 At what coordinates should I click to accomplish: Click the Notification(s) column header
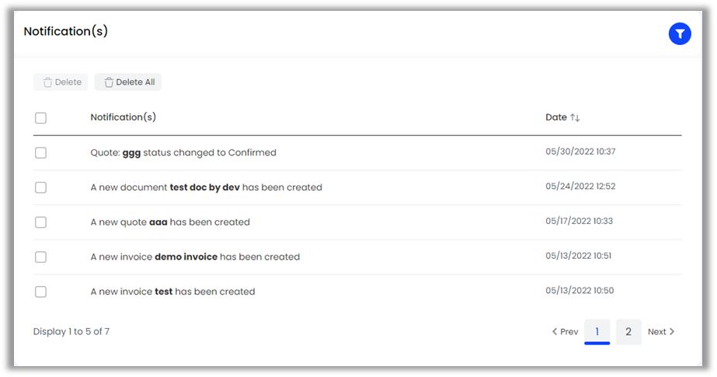tap(123, 117)
